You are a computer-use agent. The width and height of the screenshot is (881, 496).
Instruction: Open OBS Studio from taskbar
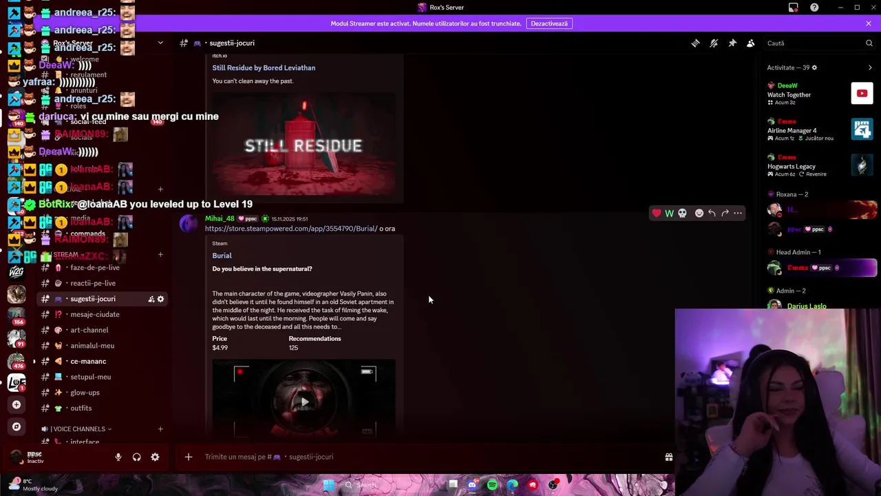point(553,485)
